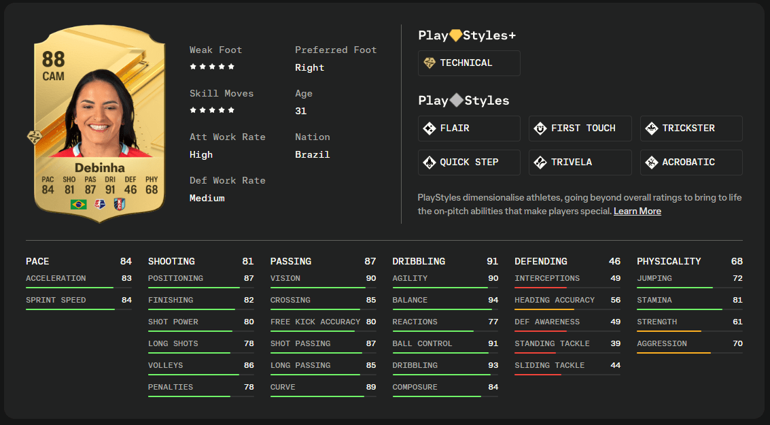Click the gold diamond in PlayStyles+ heading
The height and width of the screenshot is (425, 770).
[456, 35]
